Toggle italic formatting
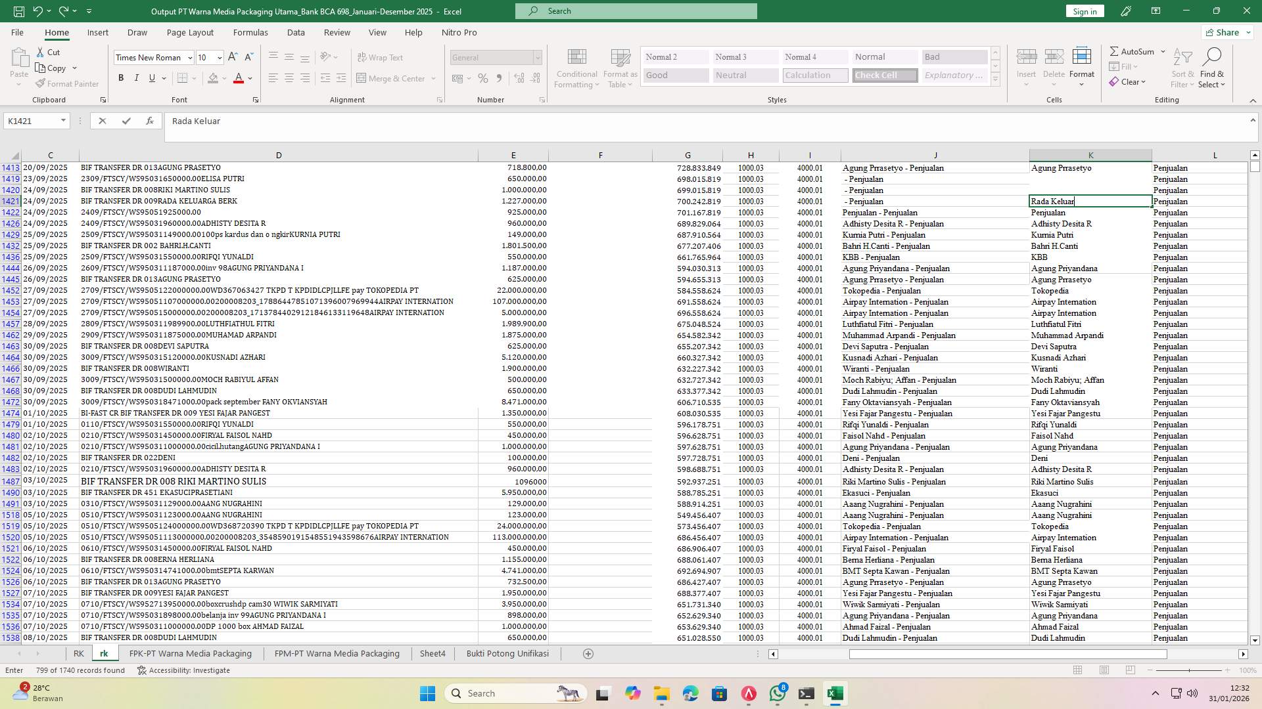This screenshot has width=1262, height=709. pyautogui.click(x=137, y=77)
